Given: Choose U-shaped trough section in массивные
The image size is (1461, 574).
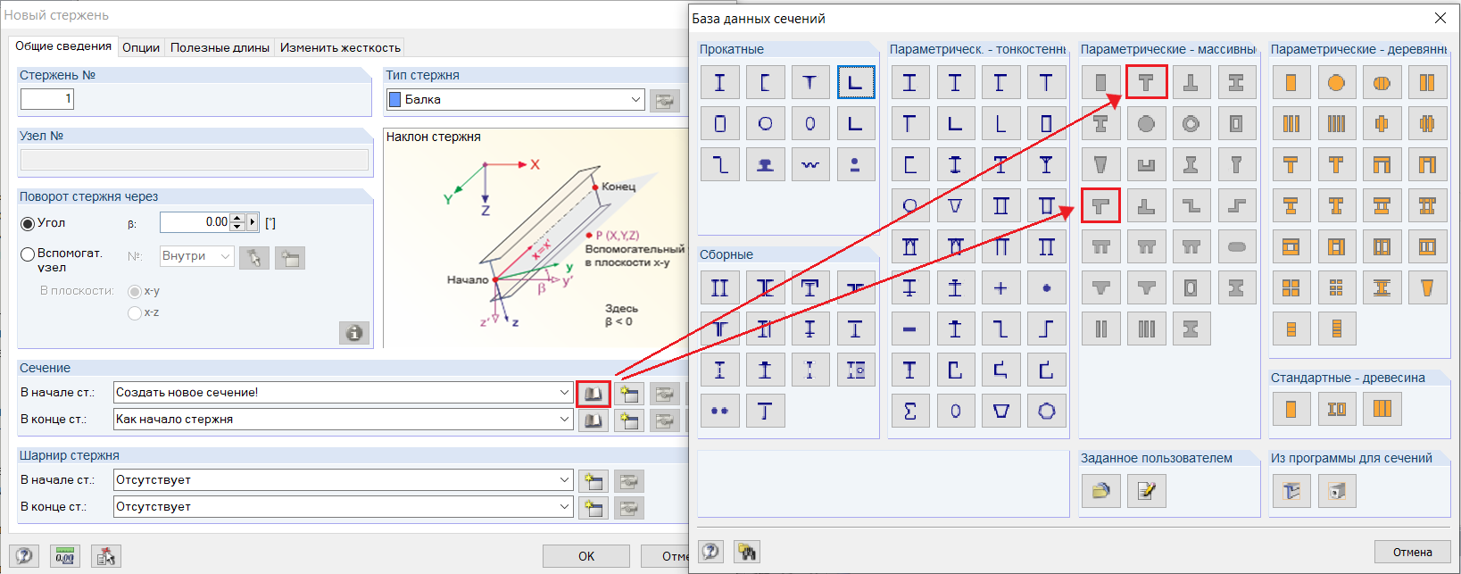Looking at the screenshot, I should [x=1146, y=165].
